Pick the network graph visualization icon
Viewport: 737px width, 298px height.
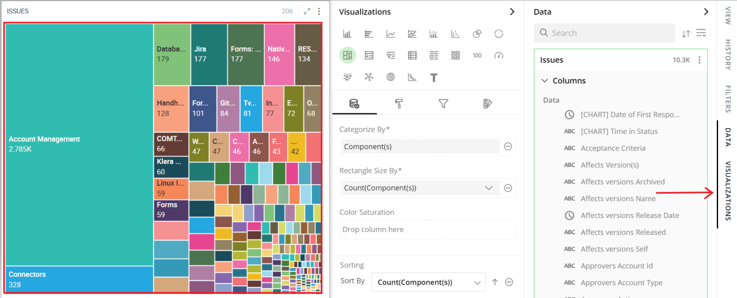[x=369, y=77]
